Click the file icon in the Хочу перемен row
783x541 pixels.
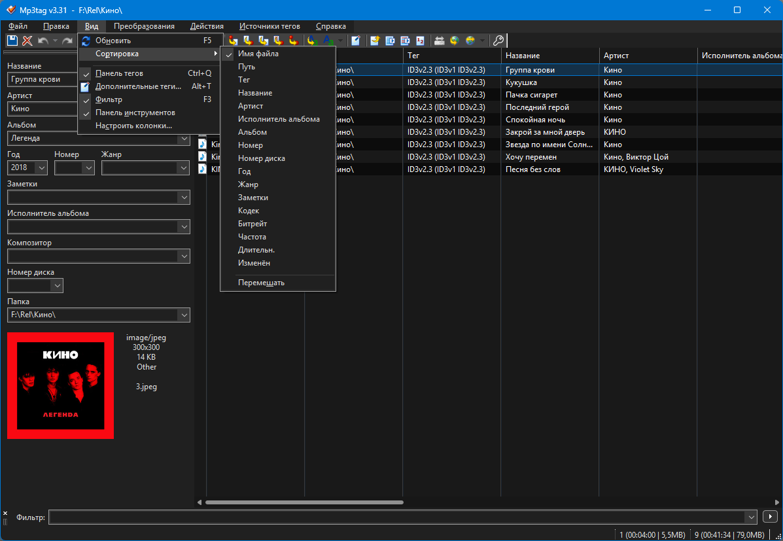click(x=203, y=156)
